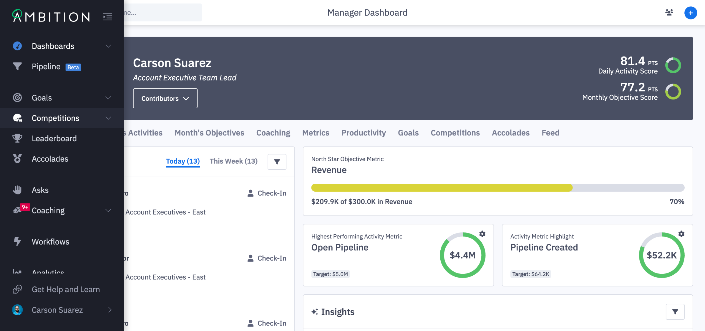Click the Get Help and Learn link
705x331 pixels.
point(66,289)
